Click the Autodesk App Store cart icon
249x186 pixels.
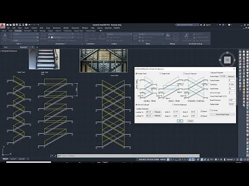click(220, 25)
